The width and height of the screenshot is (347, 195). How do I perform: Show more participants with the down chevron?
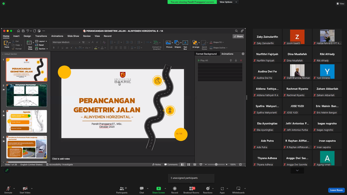pyautogui.click(x=297, y=171)
